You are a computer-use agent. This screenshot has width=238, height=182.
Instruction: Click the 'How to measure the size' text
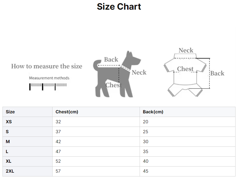coord(47,66)
